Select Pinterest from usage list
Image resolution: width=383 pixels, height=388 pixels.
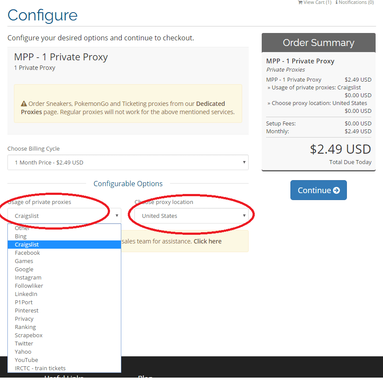[64, 311]
